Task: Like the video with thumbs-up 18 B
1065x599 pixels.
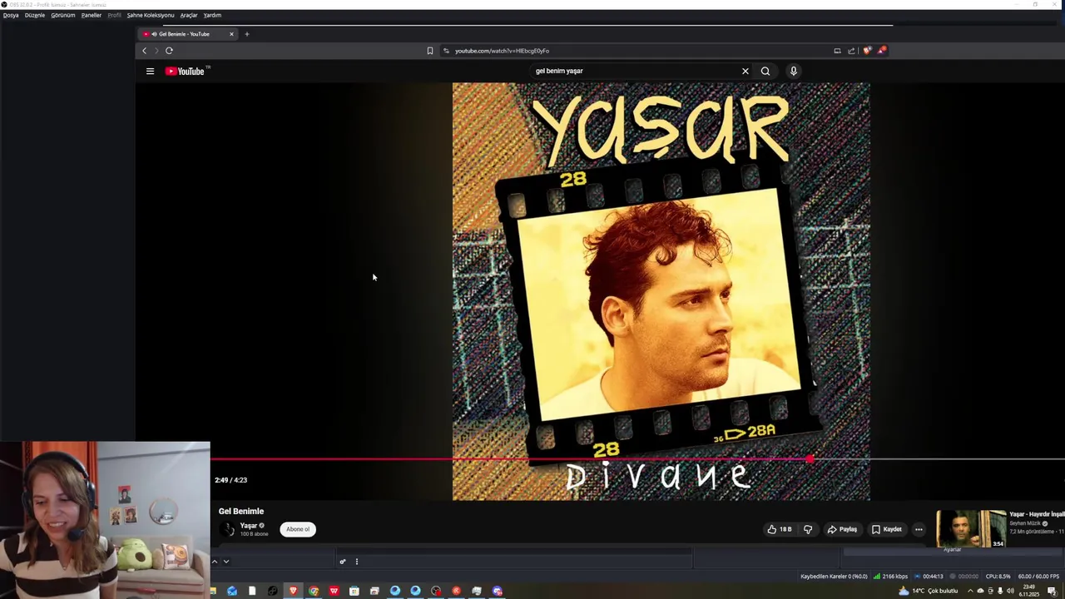Action: pos(780,529)
